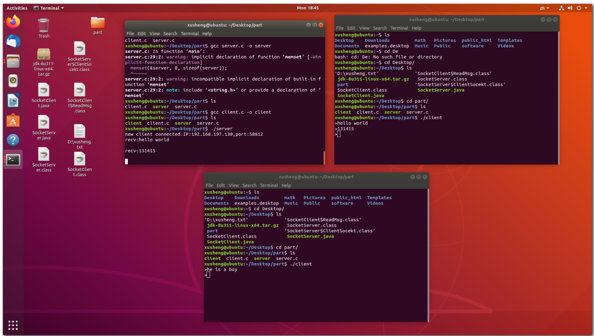Open Ubuntu Software from the dock

coord(12,122)
